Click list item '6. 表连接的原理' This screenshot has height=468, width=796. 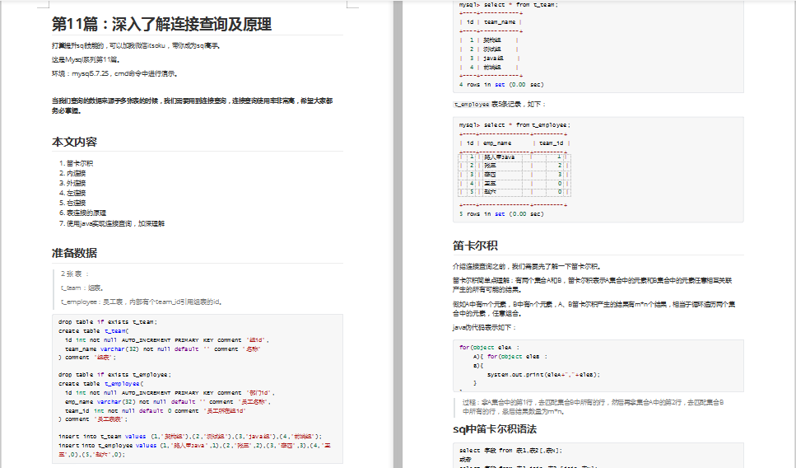click(x=83, y=213)
